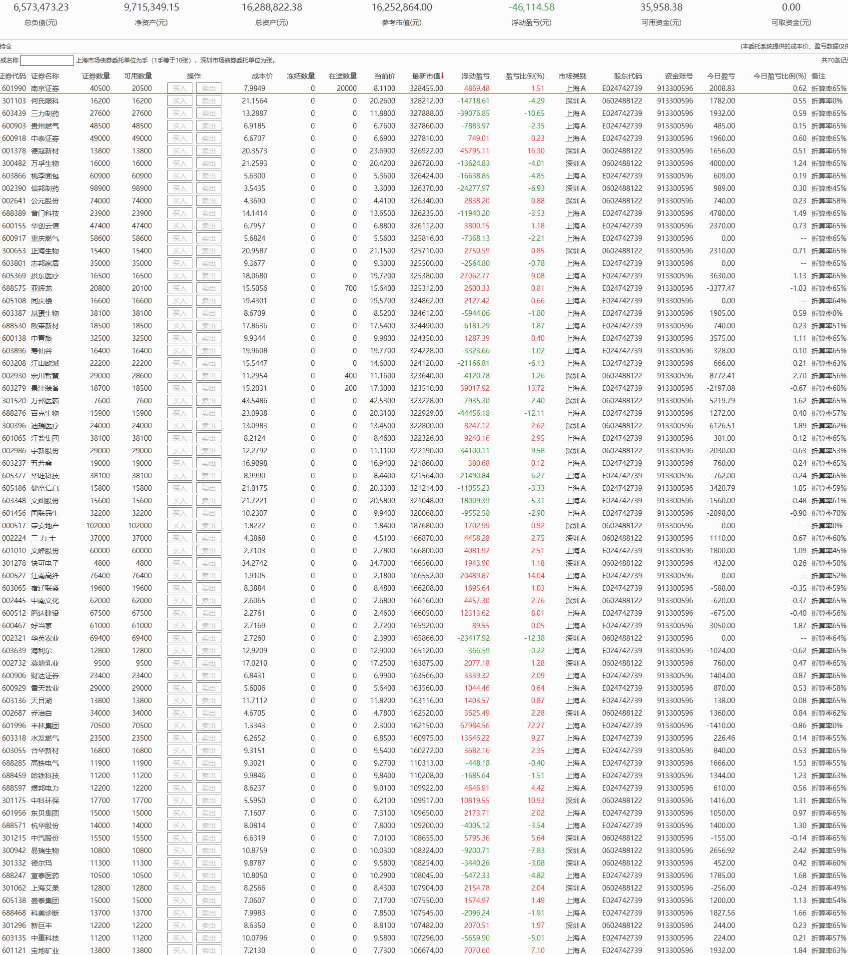This screenshot has height=955, width=848.
Task: Click 卖出 for 688575 亚辉龙
Action: click(x=209, y=288)
